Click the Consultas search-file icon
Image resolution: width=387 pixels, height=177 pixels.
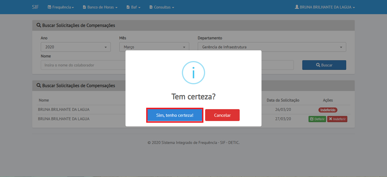(151, 7)
